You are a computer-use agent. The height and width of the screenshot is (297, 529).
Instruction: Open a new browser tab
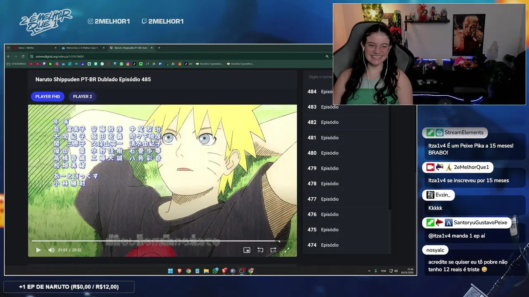coord(159,48)
